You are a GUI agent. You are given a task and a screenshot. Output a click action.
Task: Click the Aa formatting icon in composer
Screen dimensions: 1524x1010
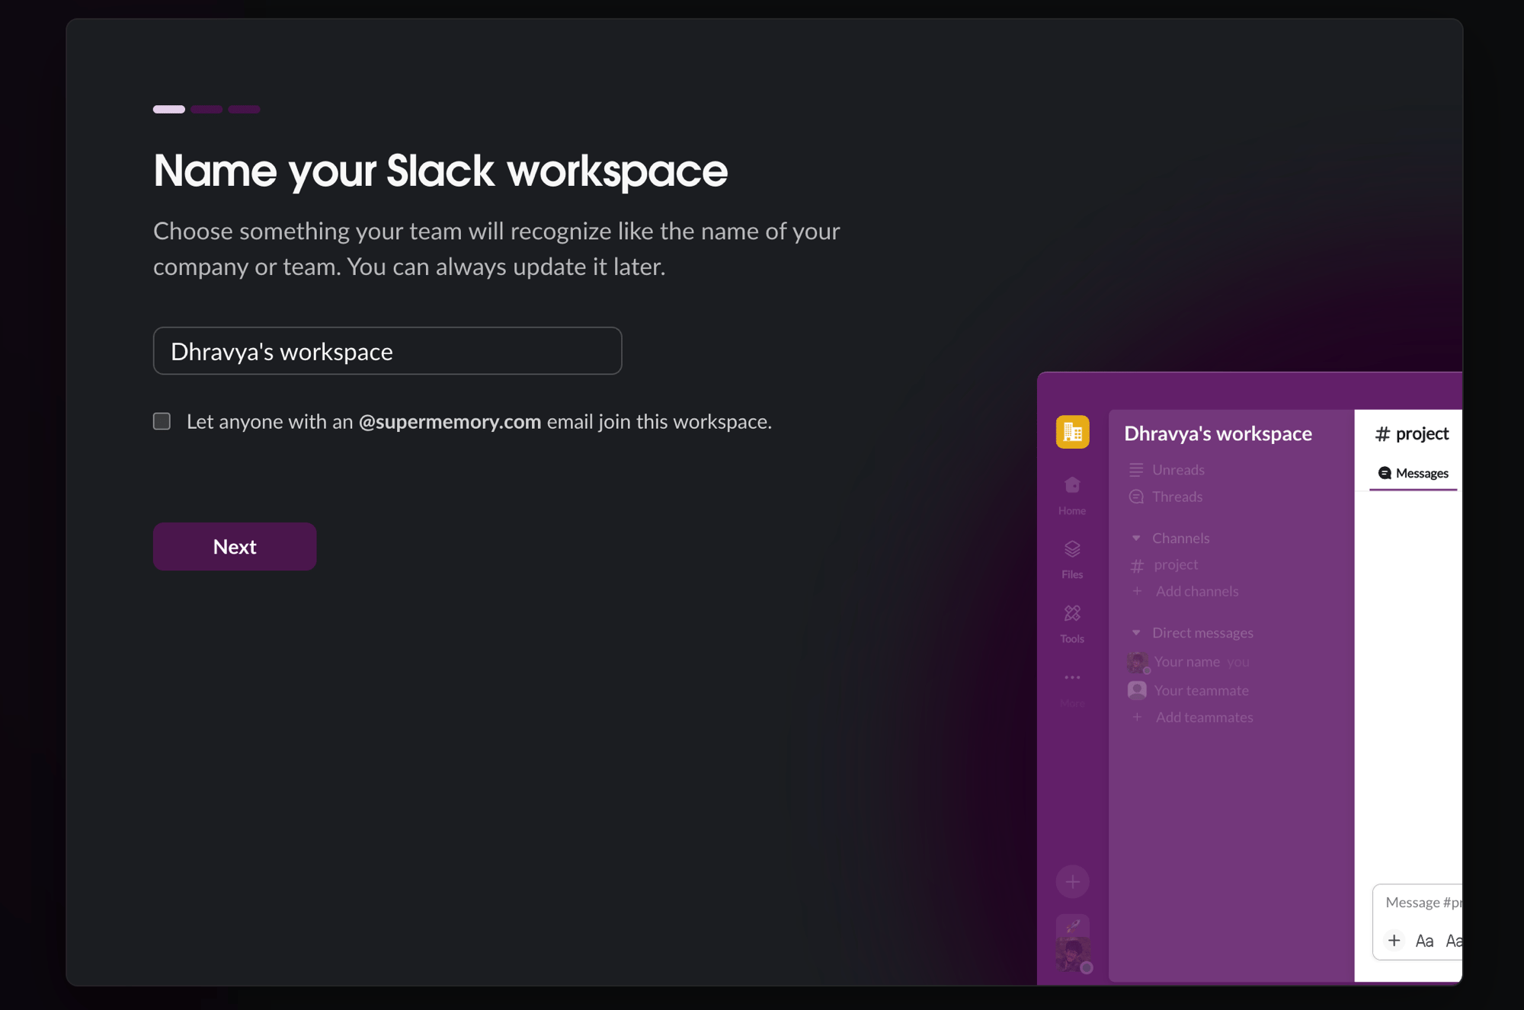[x=1424, y=941]
